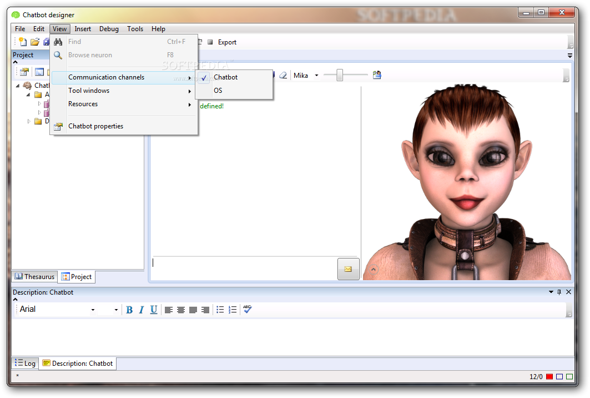Click the Export button
The width and height of the screenshot is (590, 398).
click(x=227, y=42)
